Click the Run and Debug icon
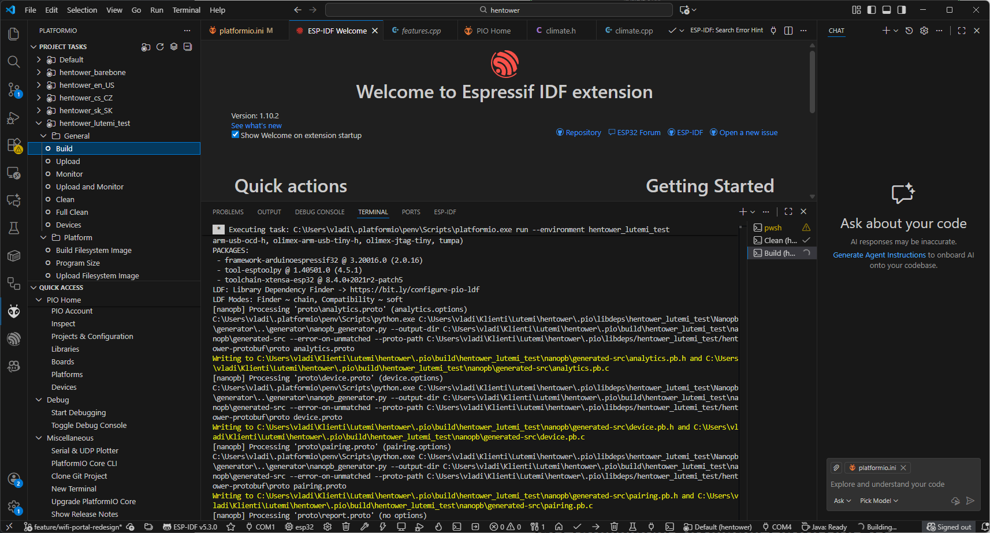 pos(14,118)
